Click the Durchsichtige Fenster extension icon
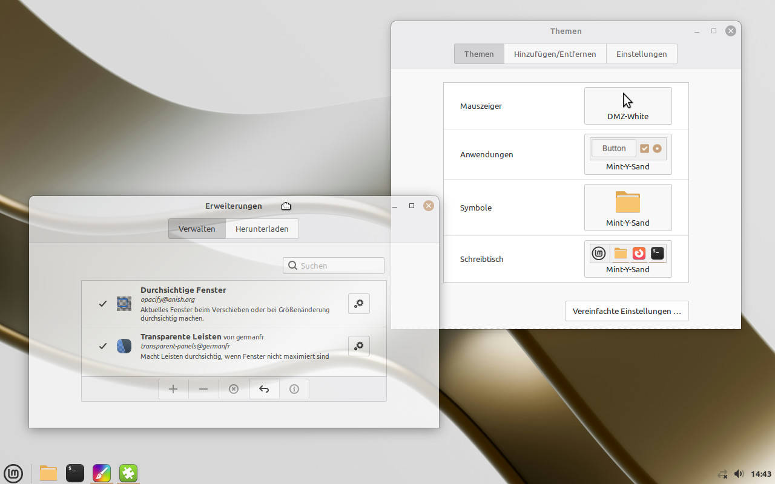This screenshot has width=775, height=484. pyautogui.click(x=124, y=304)
